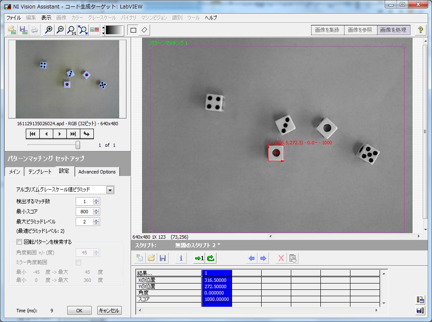This screenshot has height=322, width=432.
Task: Open the アルゴリズム dropdown list
Action: point(110,190)
